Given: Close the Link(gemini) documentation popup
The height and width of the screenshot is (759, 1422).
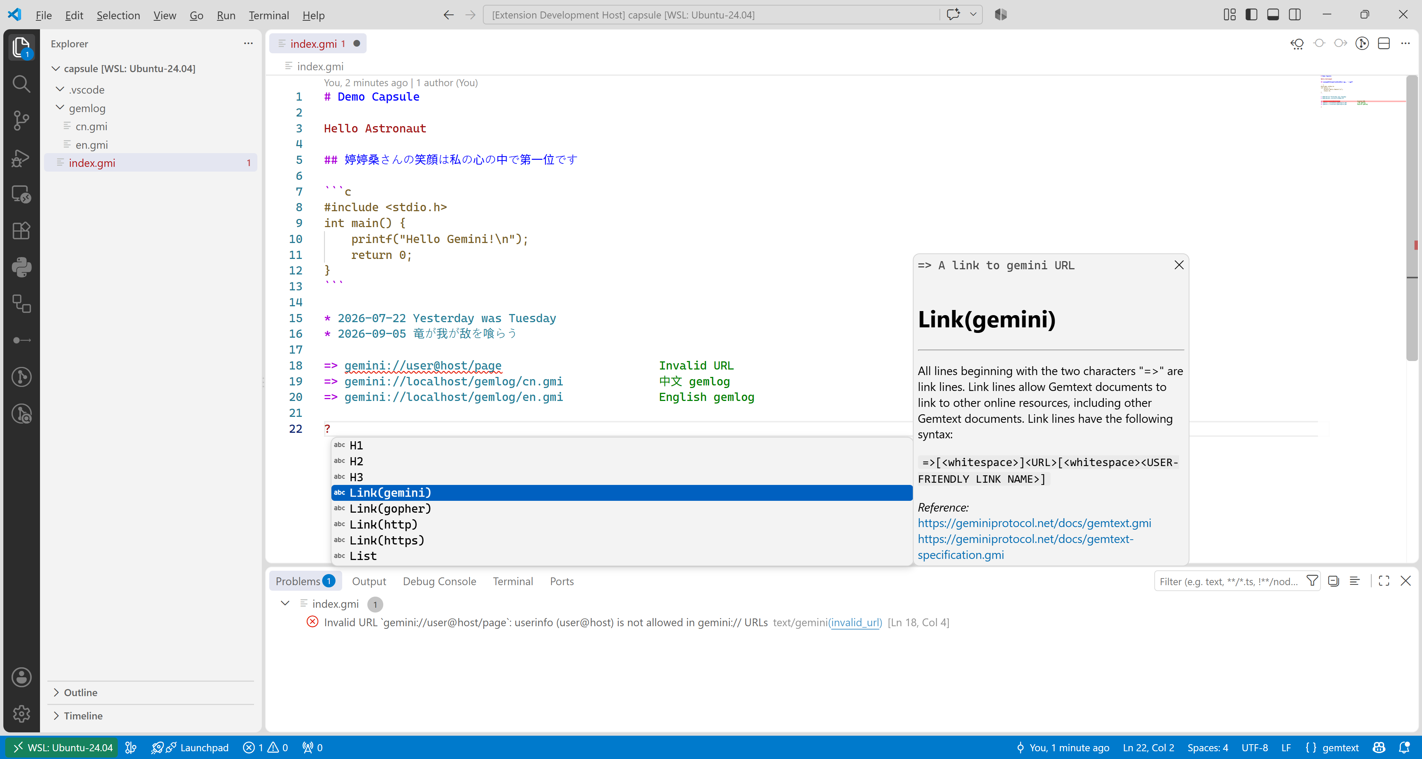Looking at the screenshot, I should [x=1179, y=265].
